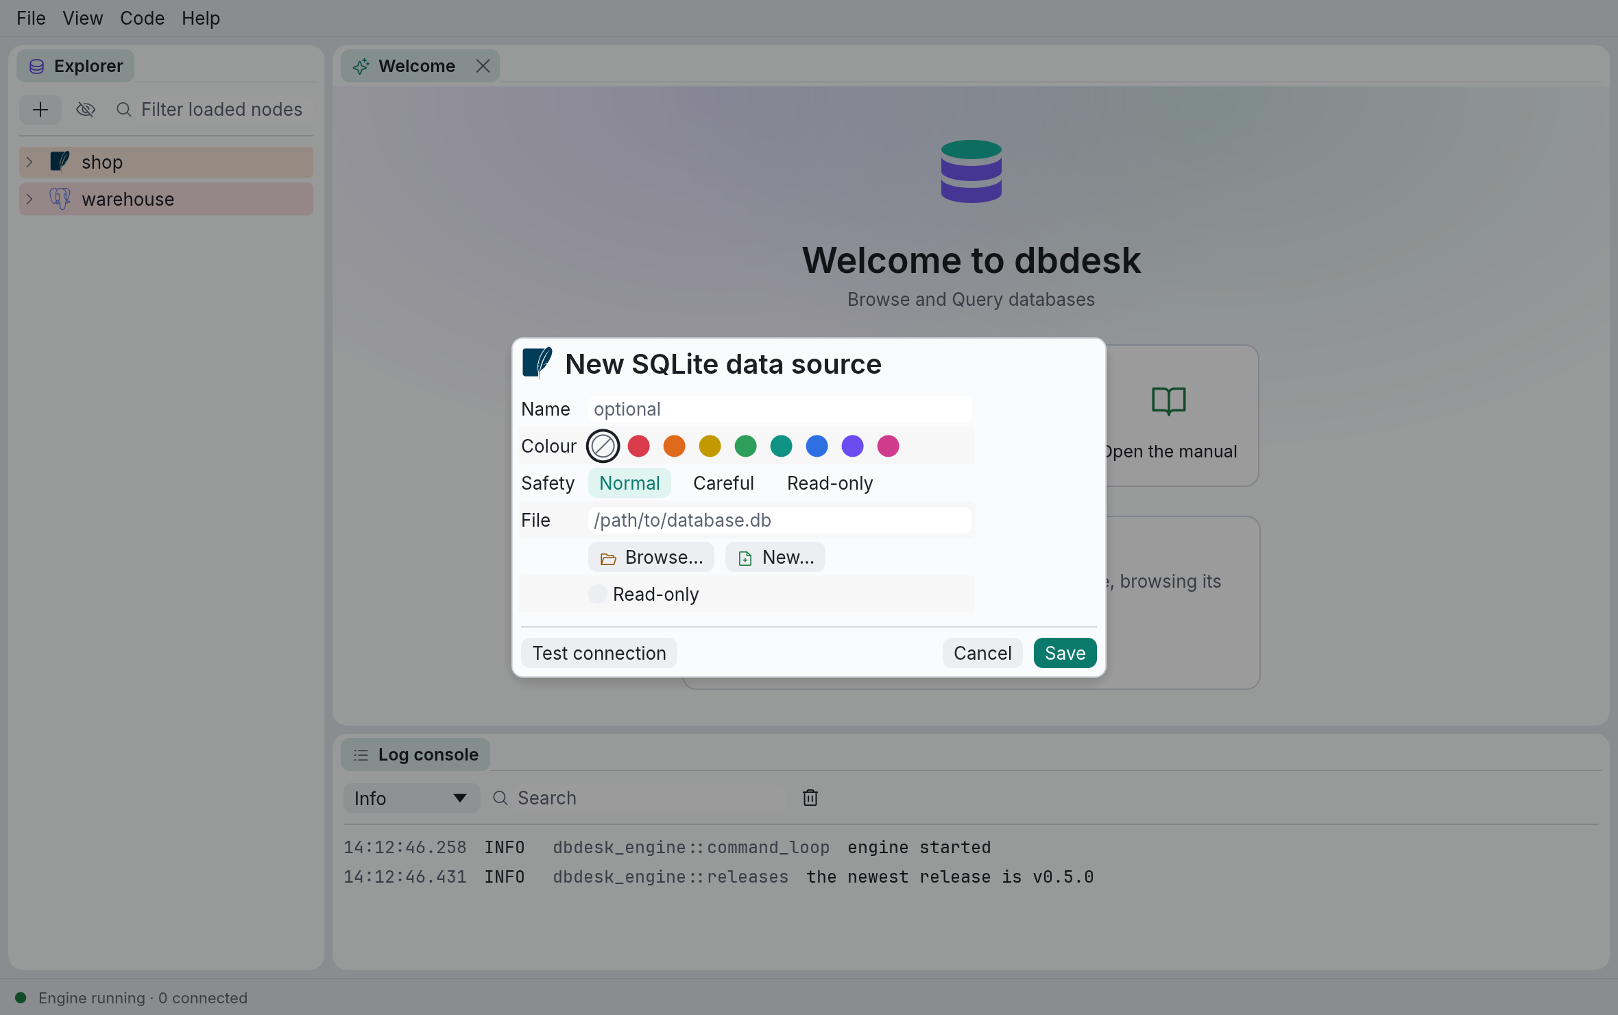Click the Log console list icon

click(361, 755)
